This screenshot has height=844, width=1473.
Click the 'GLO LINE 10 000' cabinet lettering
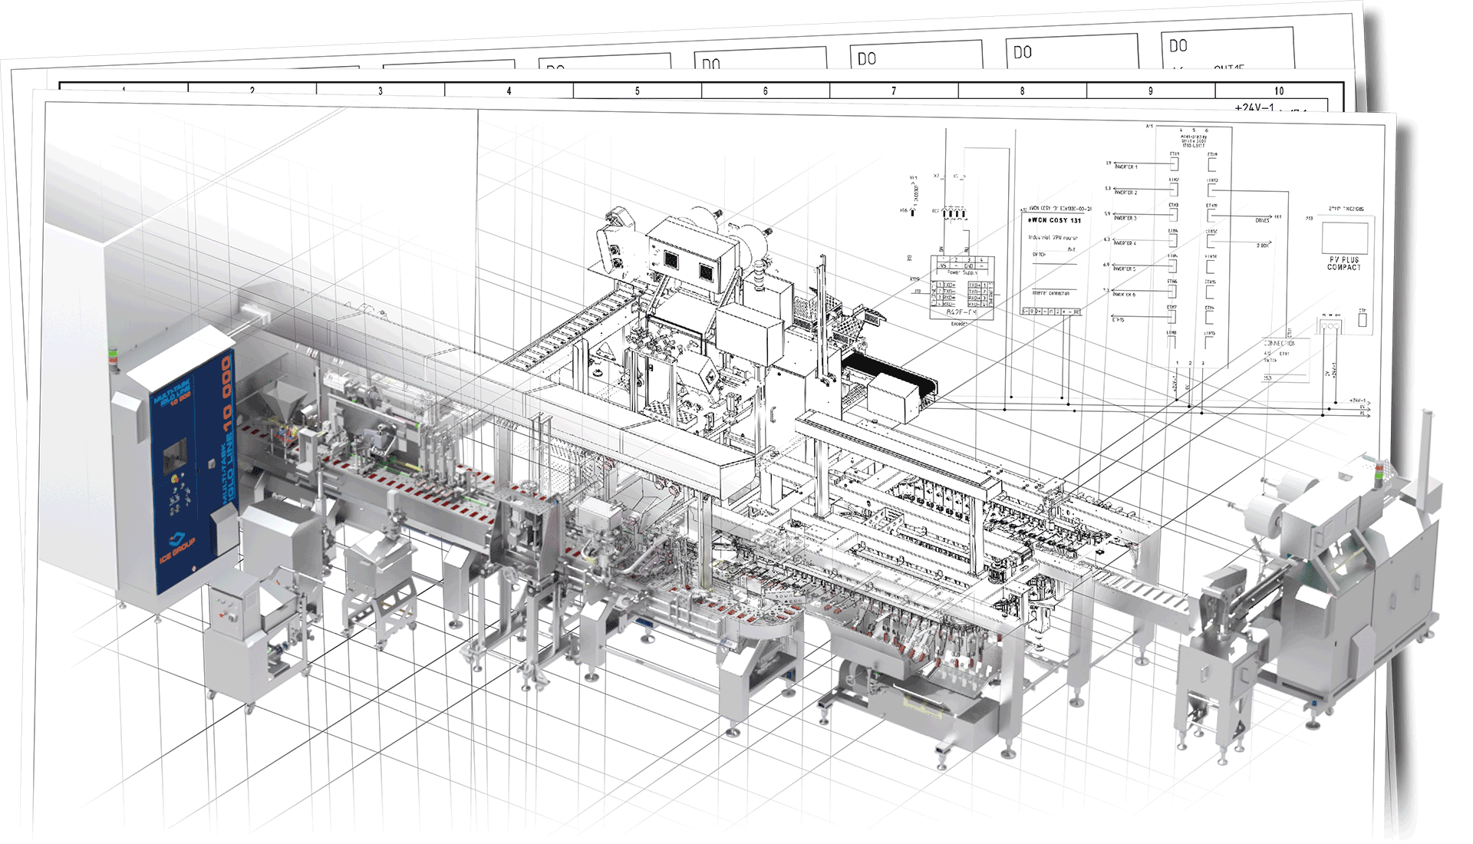(x=226, y=429)
